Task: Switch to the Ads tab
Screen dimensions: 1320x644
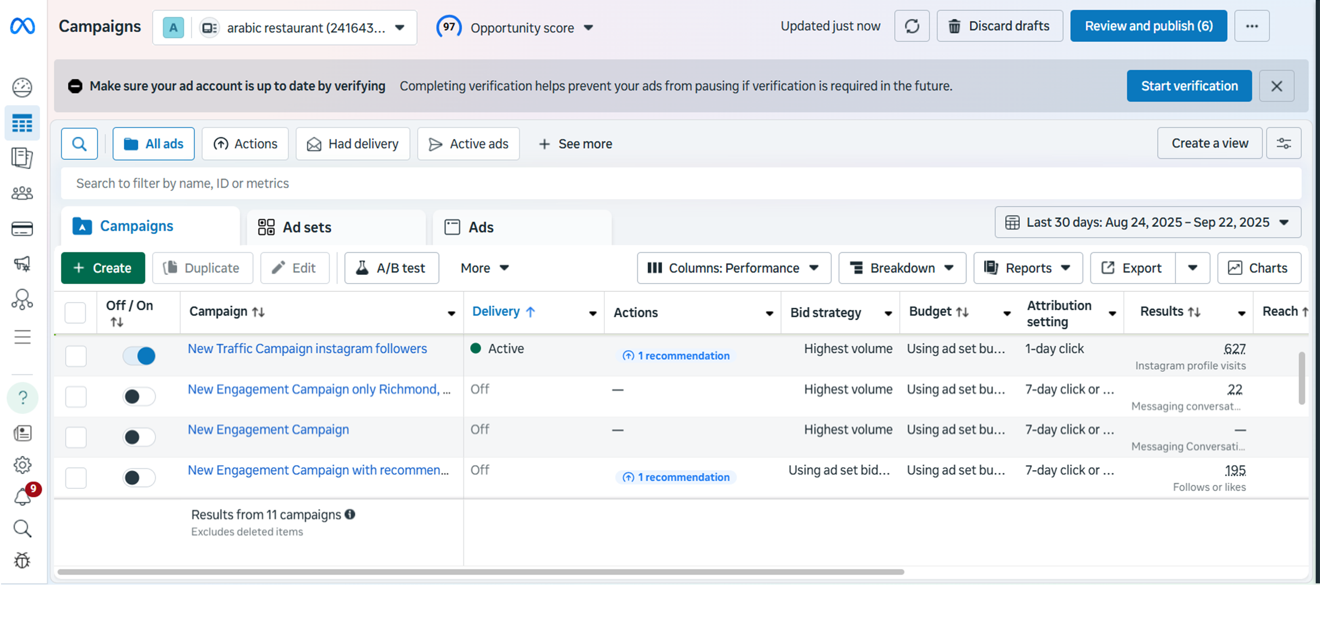Action: (480, 227)
